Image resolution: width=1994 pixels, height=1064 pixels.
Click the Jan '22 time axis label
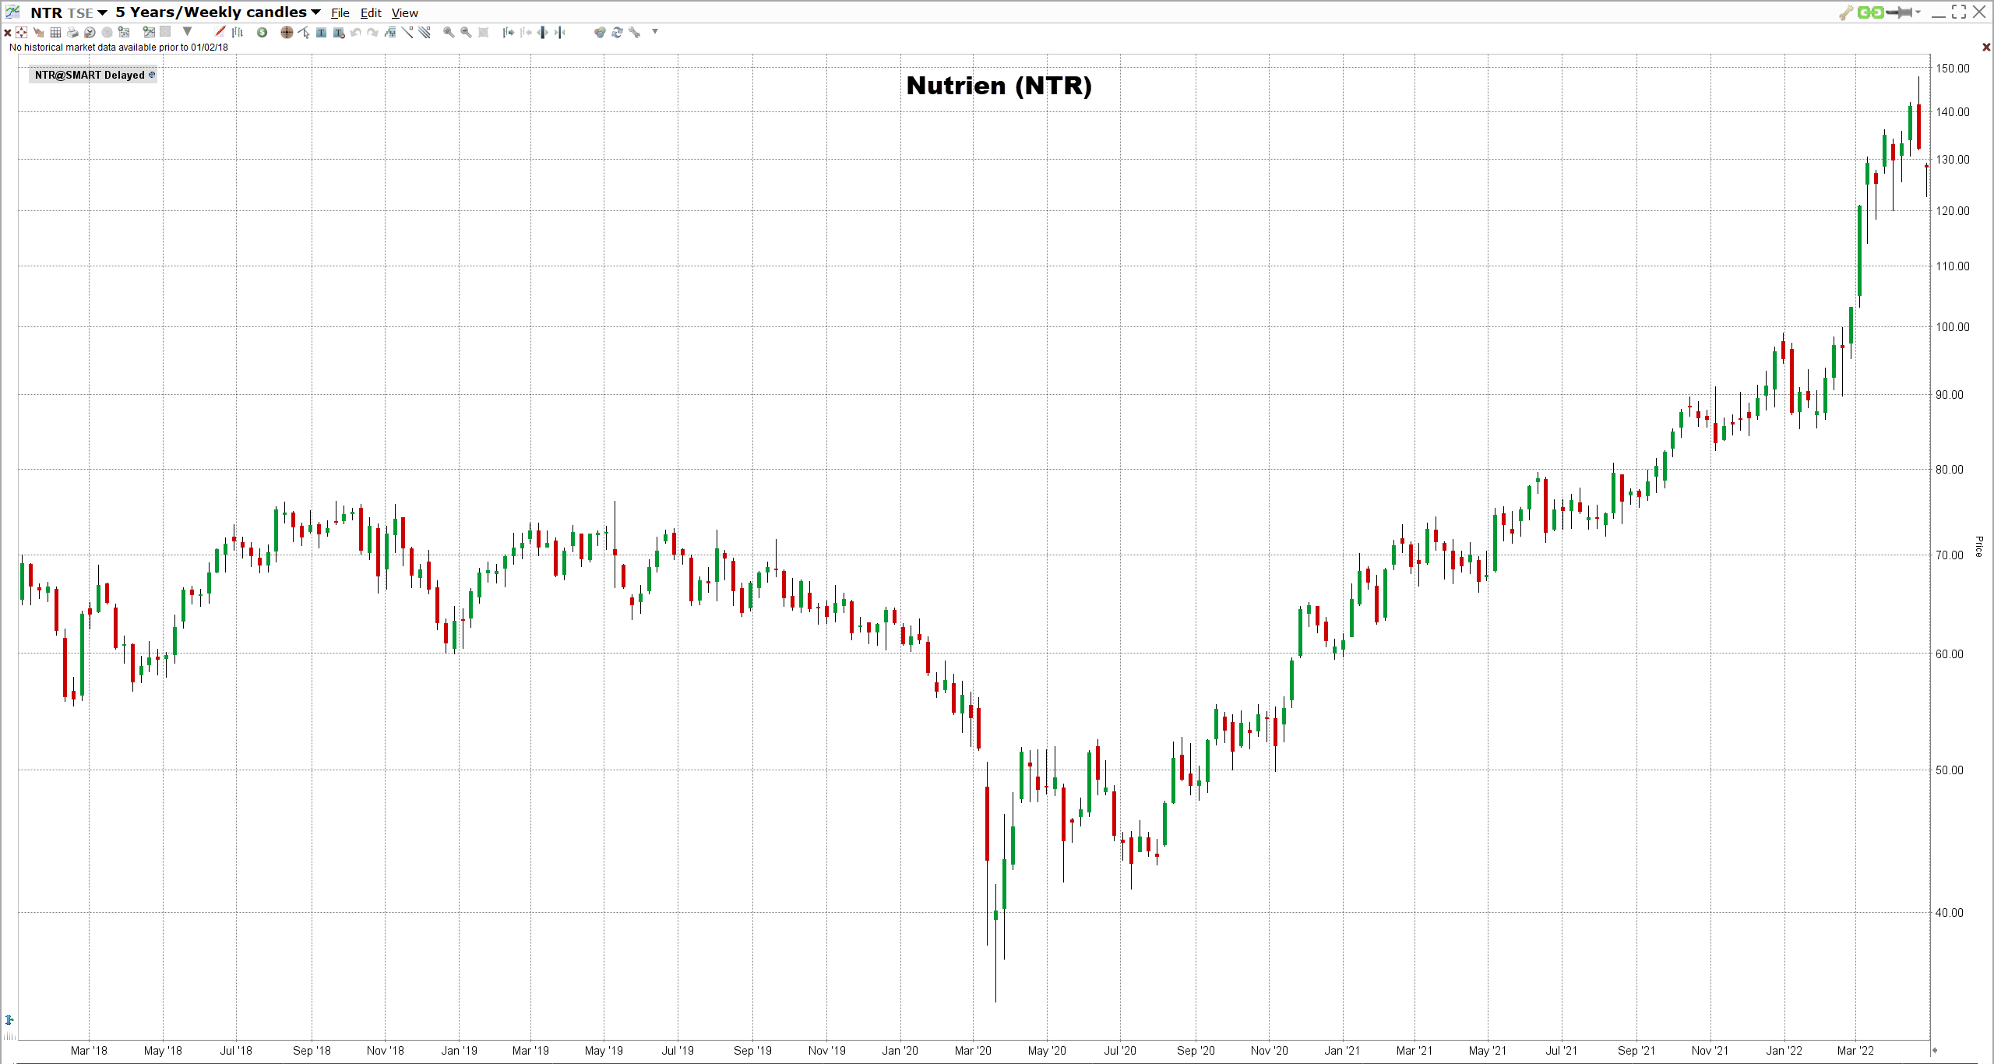click(1784, 1051)
